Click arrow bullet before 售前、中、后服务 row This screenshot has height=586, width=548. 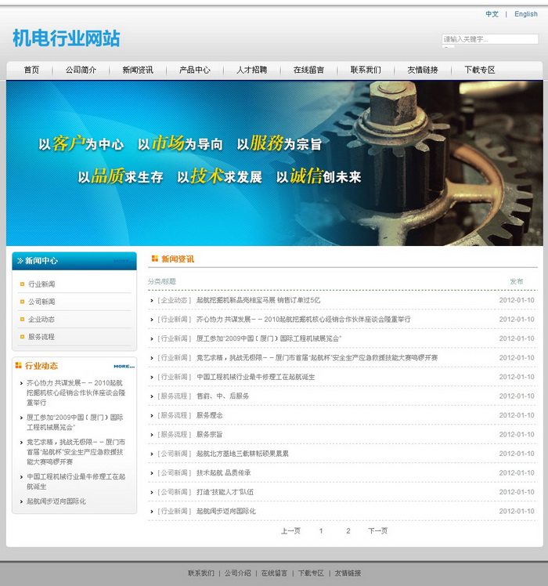tap(152, 396)
